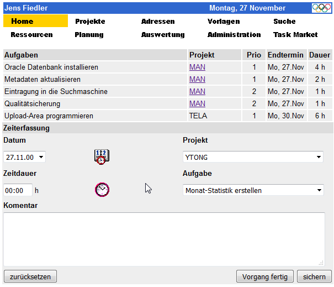The height and width of the screenshot is (287, 334).
Task: Open the Datum date dropdown
Action: coord(24,157)
